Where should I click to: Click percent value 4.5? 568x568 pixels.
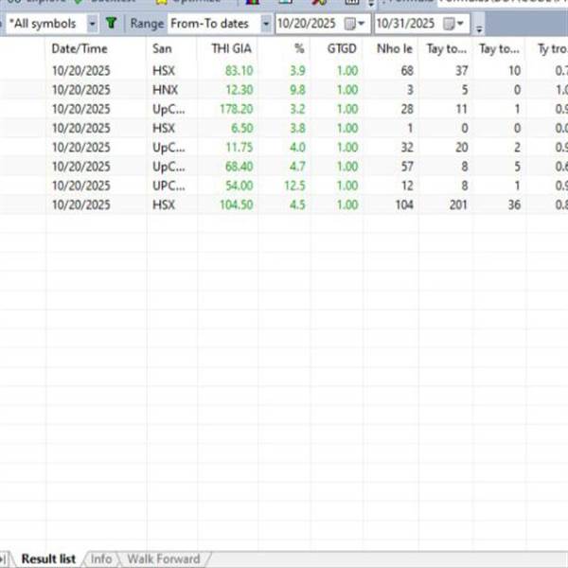tap(297, 205)
